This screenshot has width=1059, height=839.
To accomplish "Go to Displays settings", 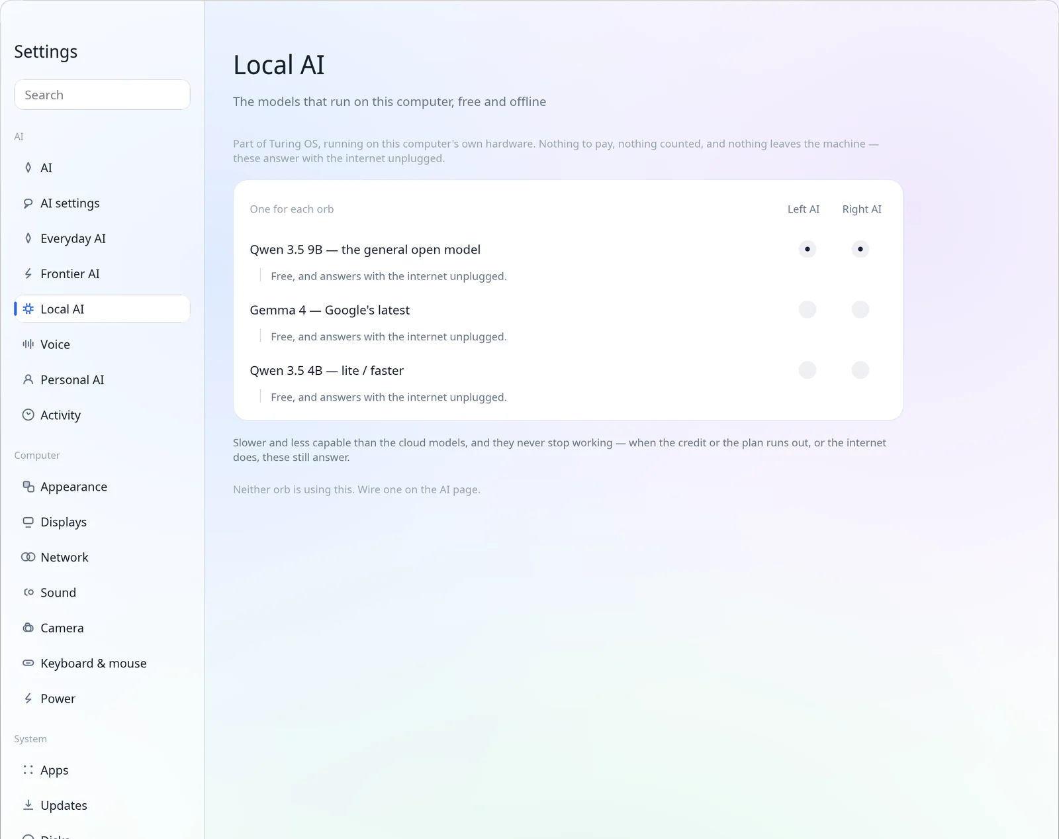I will click(102, 522).
